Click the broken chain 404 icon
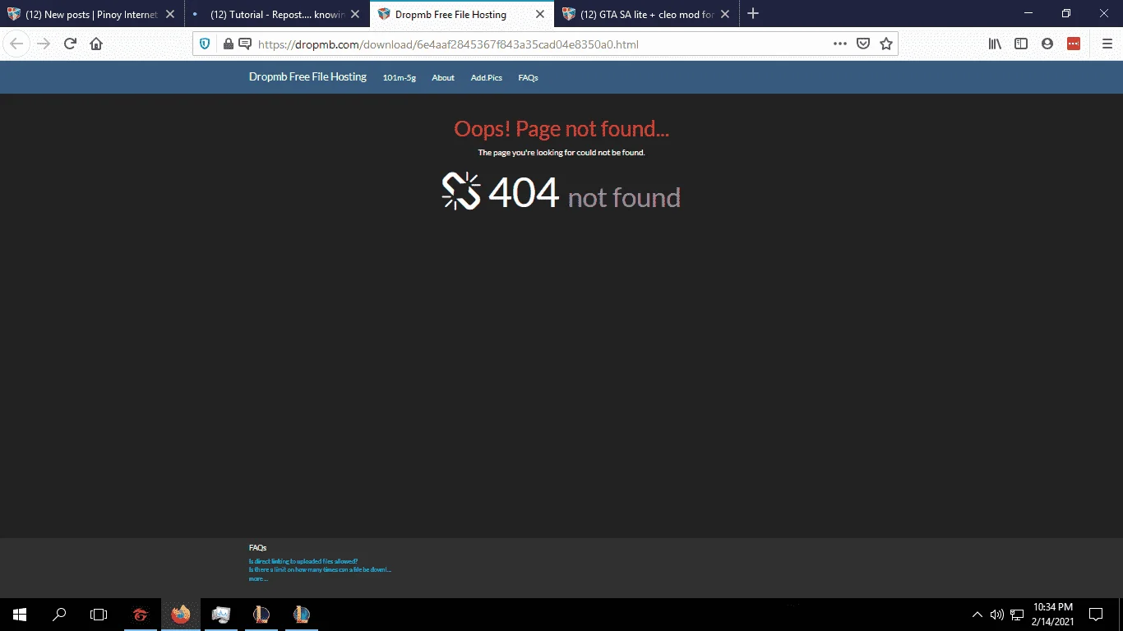This screenshot has height=631, width=1123. (461, 191)
